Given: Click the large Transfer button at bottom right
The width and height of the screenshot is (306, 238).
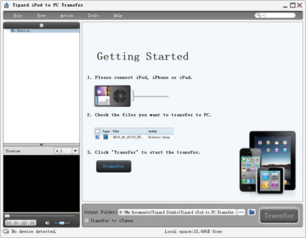Looking at the screenshot, I should [x=279, y=215].
